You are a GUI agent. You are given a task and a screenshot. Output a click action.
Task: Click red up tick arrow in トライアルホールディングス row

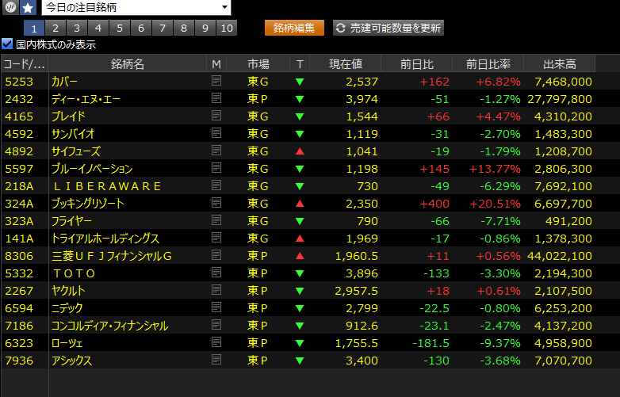[x=300, y=239]
